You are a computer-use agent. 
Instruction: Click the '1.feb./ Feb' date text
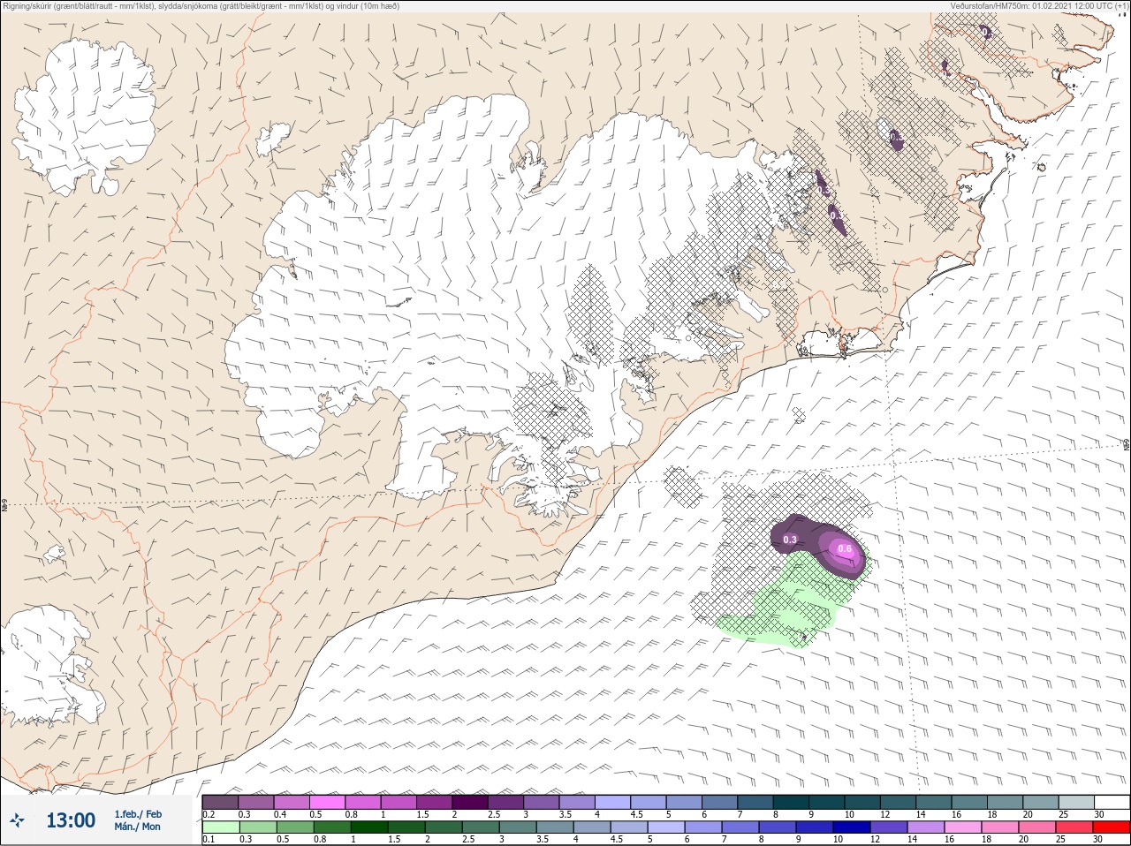pyautogui.click(x=138, y=814)
